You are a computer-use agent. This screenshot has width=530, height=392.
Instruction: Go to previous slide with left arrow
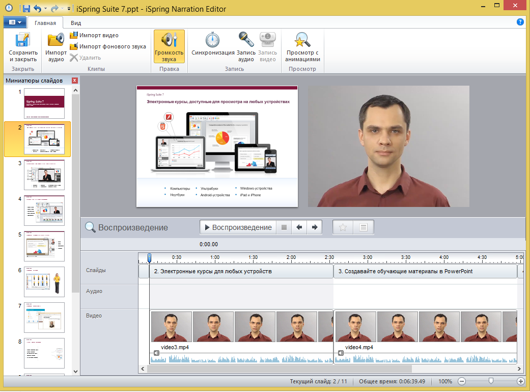(x=299, y=227)
